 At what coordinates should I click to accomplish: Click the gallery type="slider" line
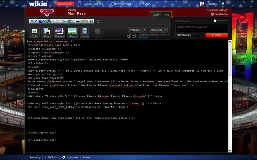coord(46,78)
